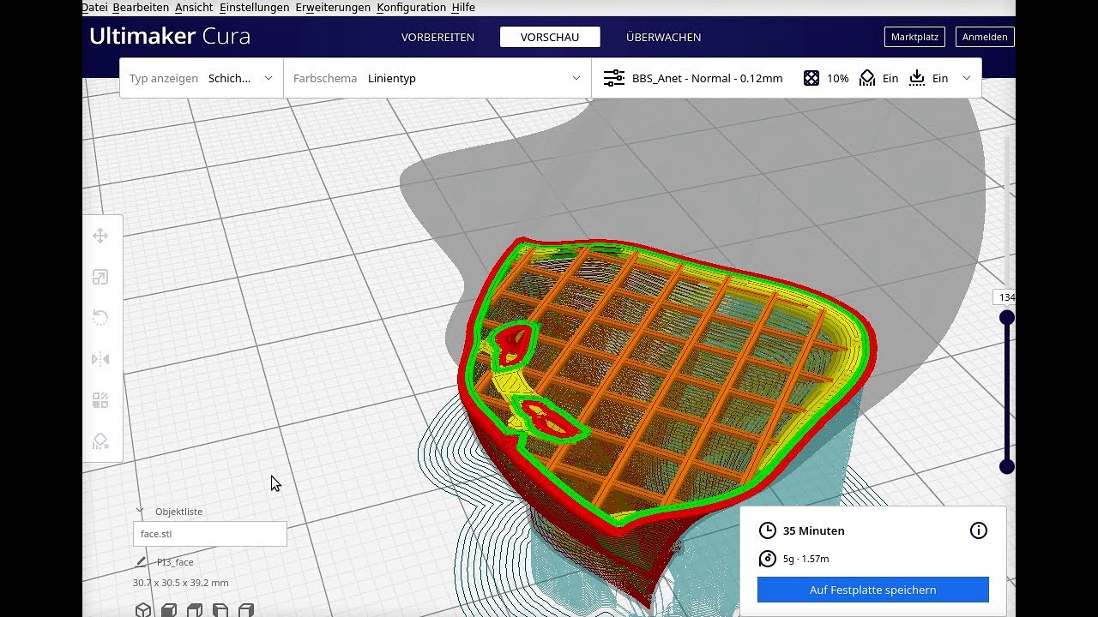1098x617 pixels.
Task: Open the Einstellungen menu
Action: (254, 7)
